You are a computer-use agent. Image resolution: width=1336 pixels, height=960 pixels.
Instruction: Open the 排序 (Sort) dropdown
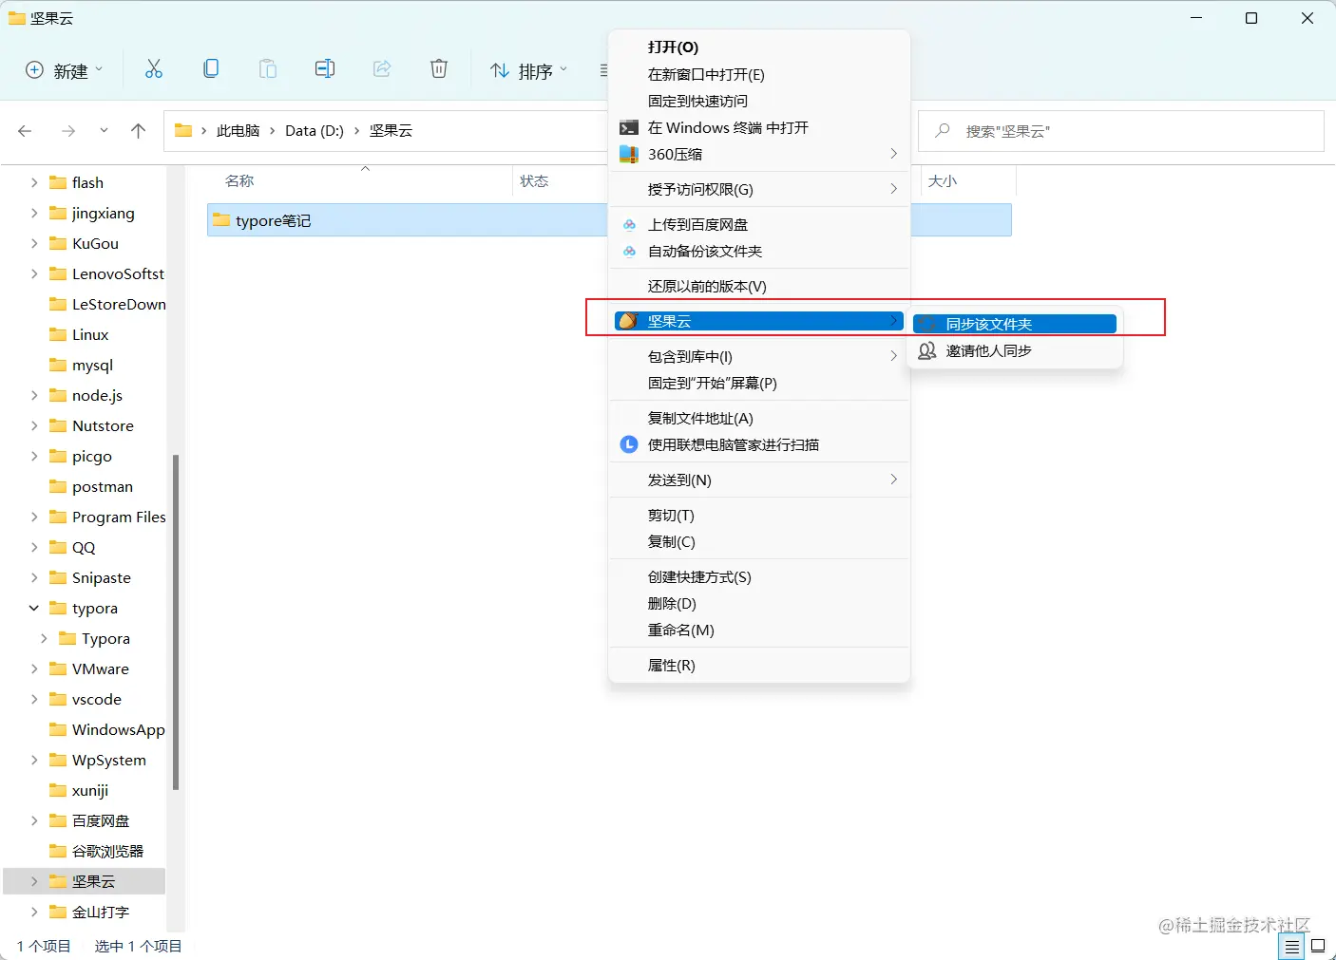pyautogui.click(x=529, y=70)
